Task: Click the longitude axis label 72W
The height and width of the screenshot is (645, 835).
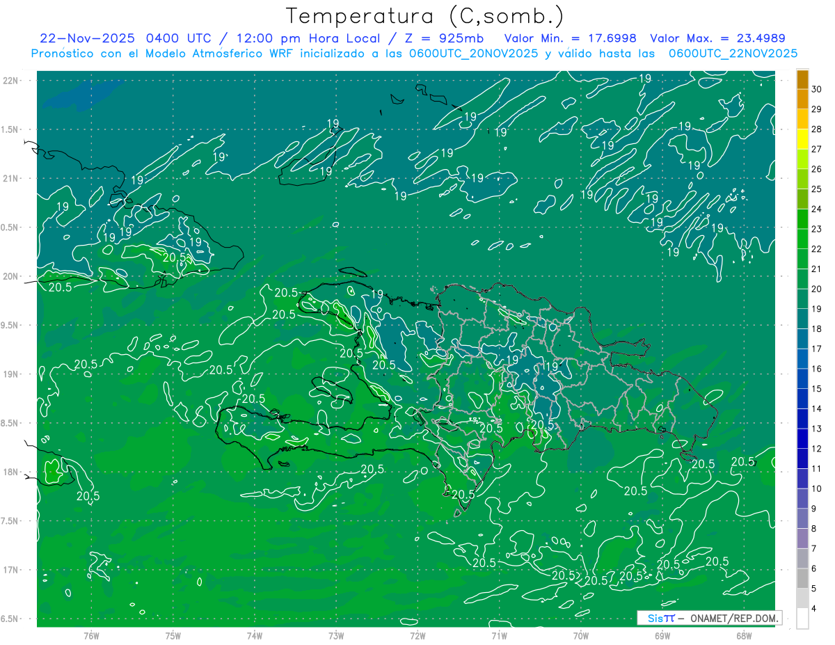Action: coord(417,635)
